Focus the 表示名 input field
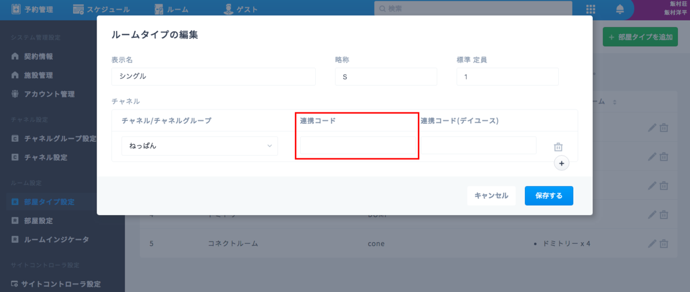This screenshot has width=690, height=292. pyautogui.click(x=213, y=77)
